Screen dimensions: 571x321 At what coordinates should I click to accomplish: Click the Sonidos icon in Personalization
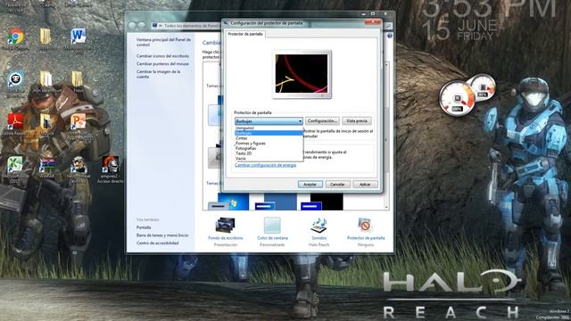319,226
